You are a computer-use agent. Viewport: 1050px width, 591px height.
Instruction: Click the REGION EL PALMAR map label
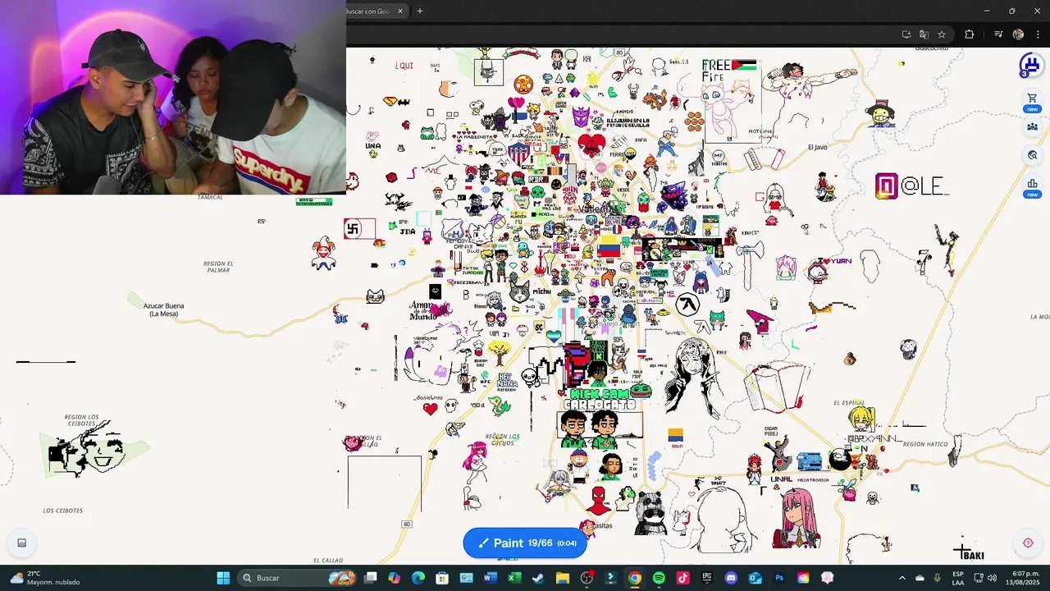coord(218,267)
